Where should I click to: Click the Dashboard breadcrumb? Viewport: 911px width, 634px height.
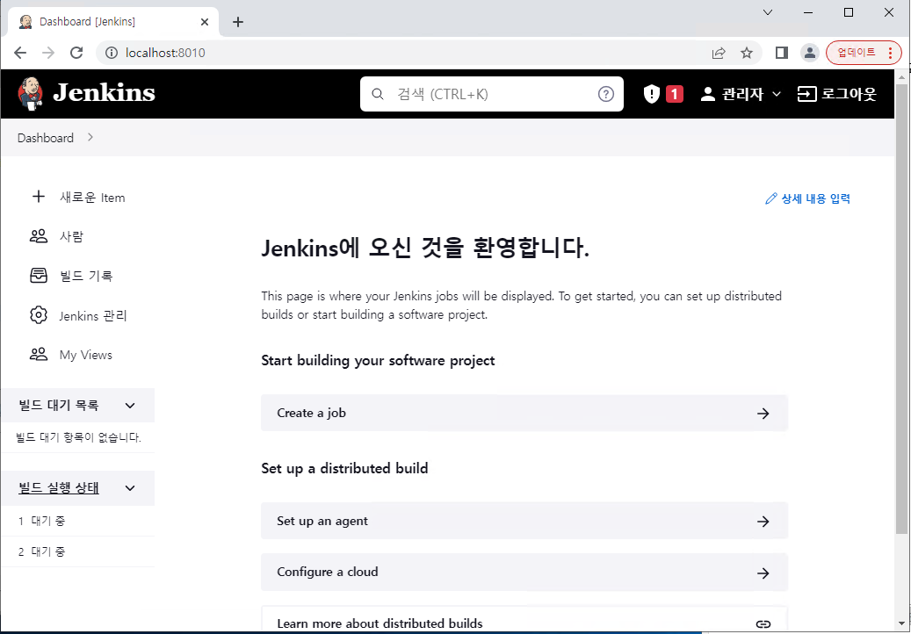[46, 138]
